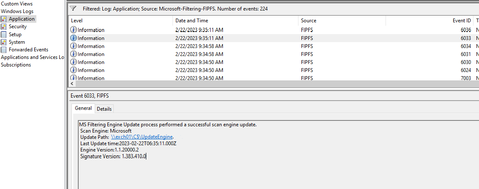This screenshot has height=189, width=479.
Task: Click the Security log icon
Action: click(3, 27)
